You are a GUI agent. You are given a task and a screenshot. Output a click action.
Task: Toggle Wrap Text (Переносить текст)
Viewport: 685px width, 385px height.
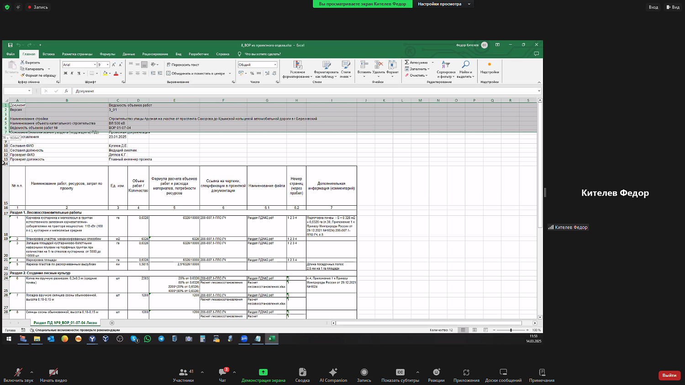pos(183,65)
